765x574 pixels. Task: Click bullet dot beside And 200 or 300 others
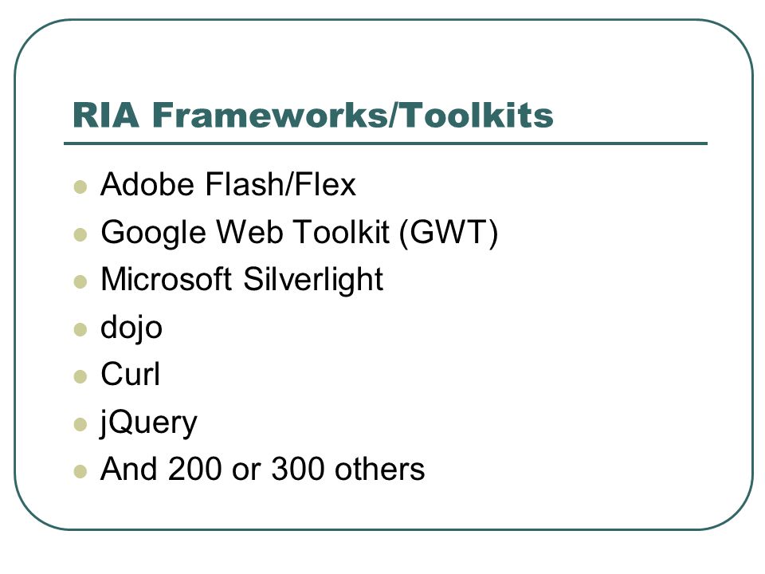point(80,471)
